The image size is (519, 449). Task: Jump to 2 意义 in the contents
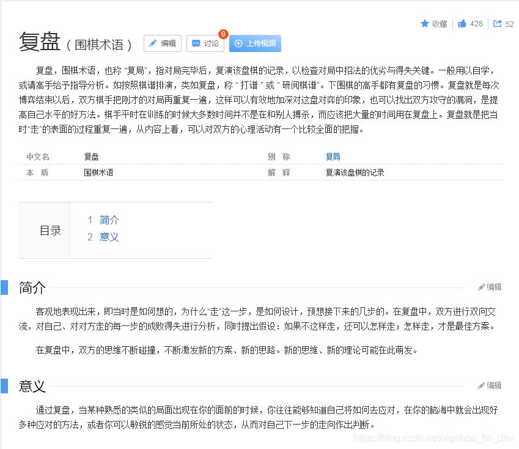[x=103, y=237]
